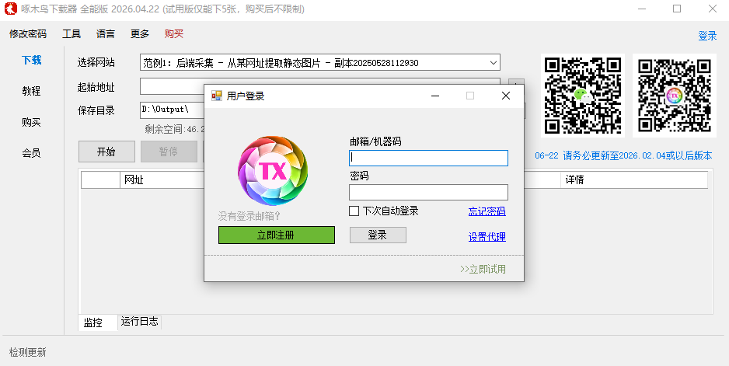The image size is (729, 366).
Task: Minimize the 用户登录 dialog
Action: coord(436,96)
